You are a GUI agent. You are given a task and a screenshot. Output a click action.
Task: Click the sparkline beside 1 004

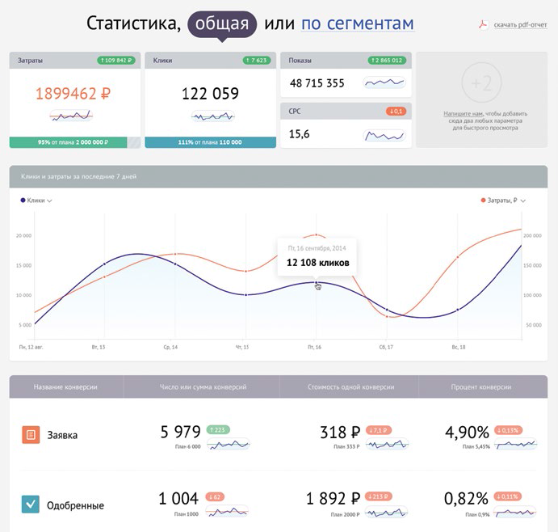pyautogui.click(x=227, y=512)
